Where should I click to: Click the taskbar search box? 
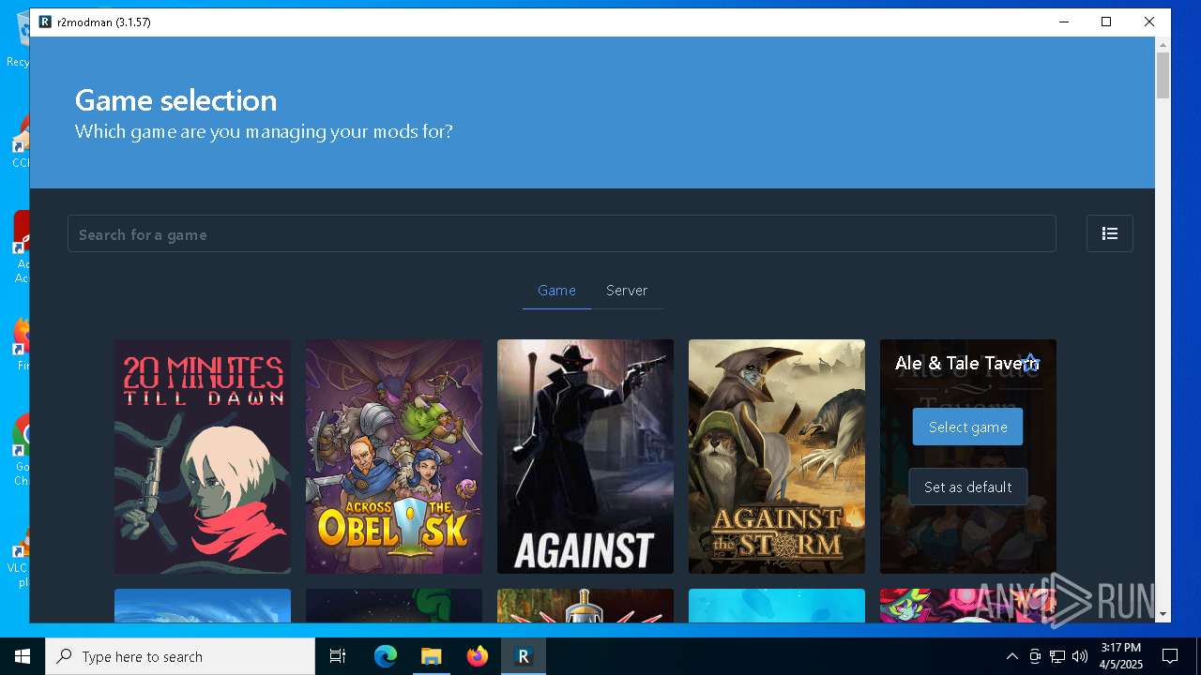[180, 656]
